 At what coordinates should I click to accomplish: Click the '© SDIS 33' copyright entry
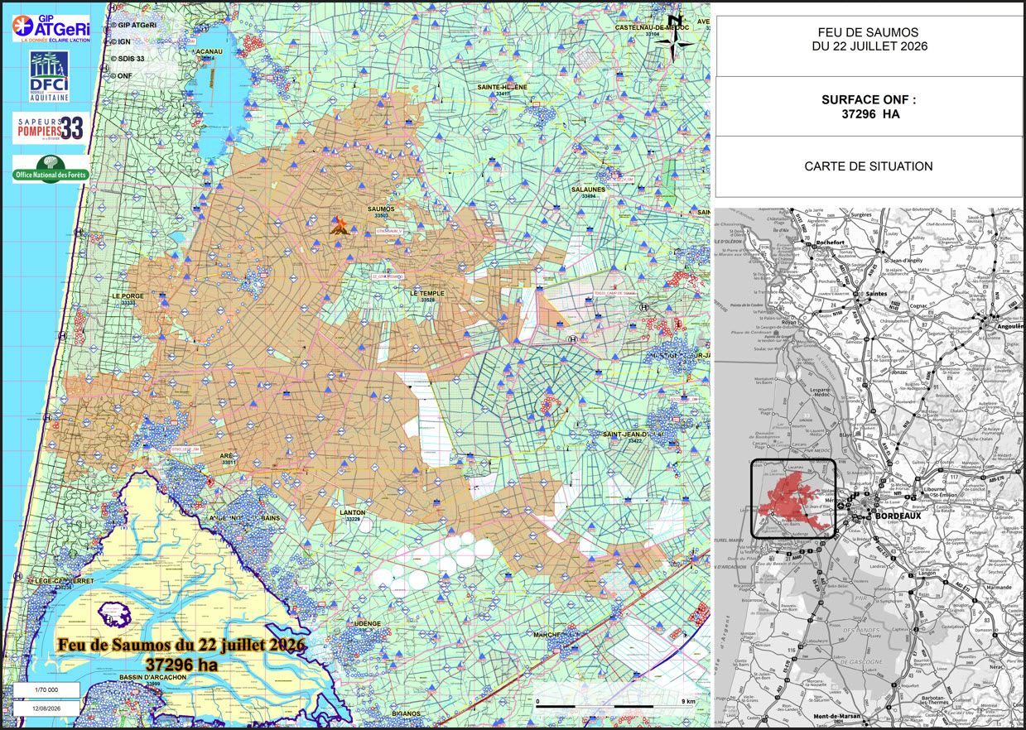(128, 59)
